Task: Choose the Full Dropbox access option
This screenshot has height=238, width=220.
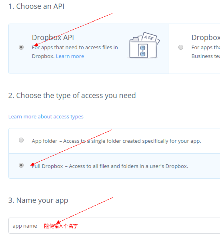Action: (x=21, y=165)
